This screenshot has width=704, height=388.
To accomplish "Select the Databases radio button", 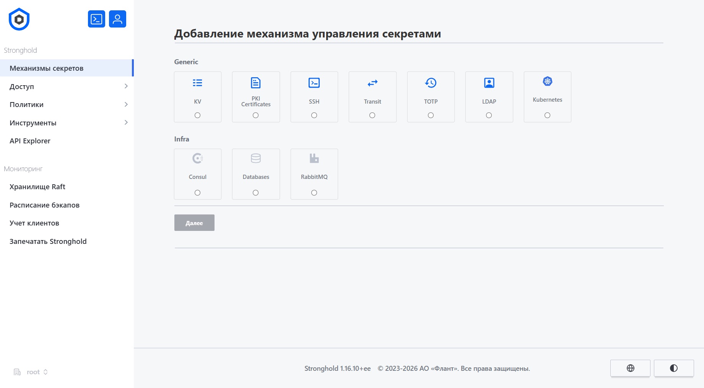I will click(x=256, y=193).
